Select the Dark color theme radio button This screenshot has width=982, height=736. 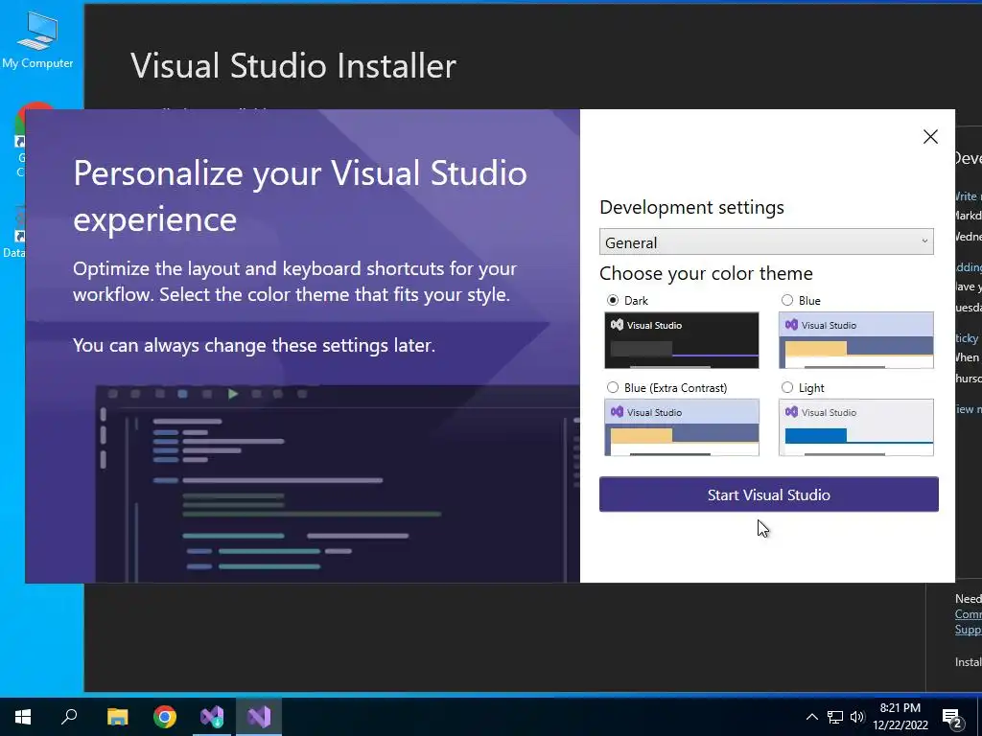pyautogui.click(x=613, y=300)
